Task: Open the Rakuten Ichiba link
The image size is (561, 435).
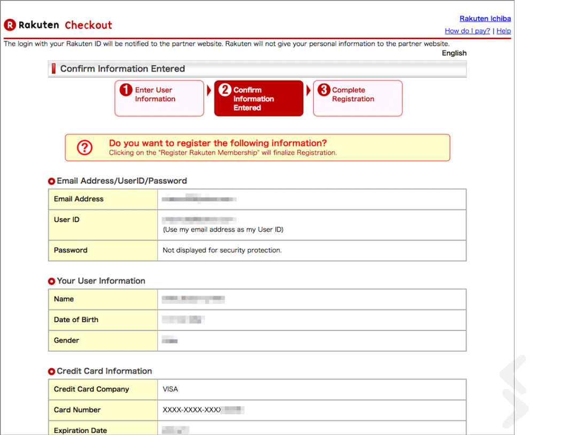Action: (485, 19)
